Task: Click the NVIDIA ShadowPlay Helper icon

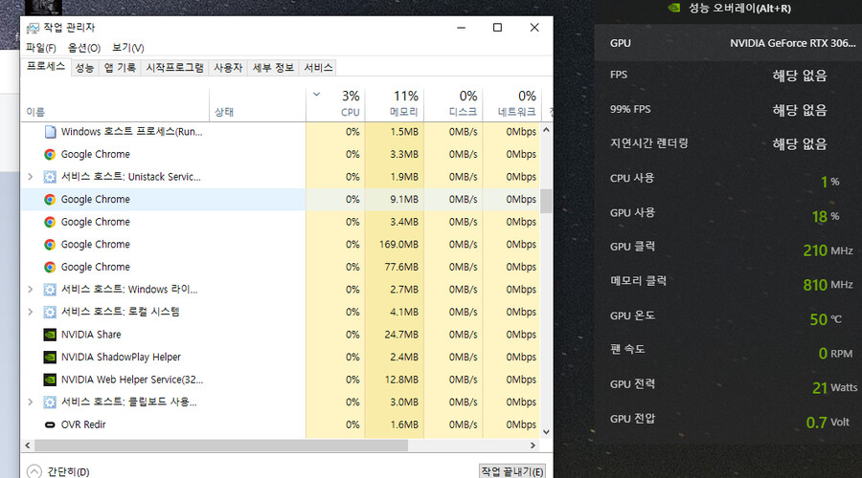Action: coord(50,357)
